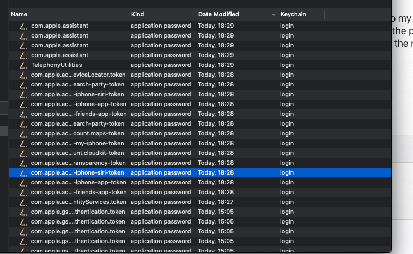Click the icon next to my-iphone-token entry
This screenshot has width=413, height=254.
[x=22, y=143]
